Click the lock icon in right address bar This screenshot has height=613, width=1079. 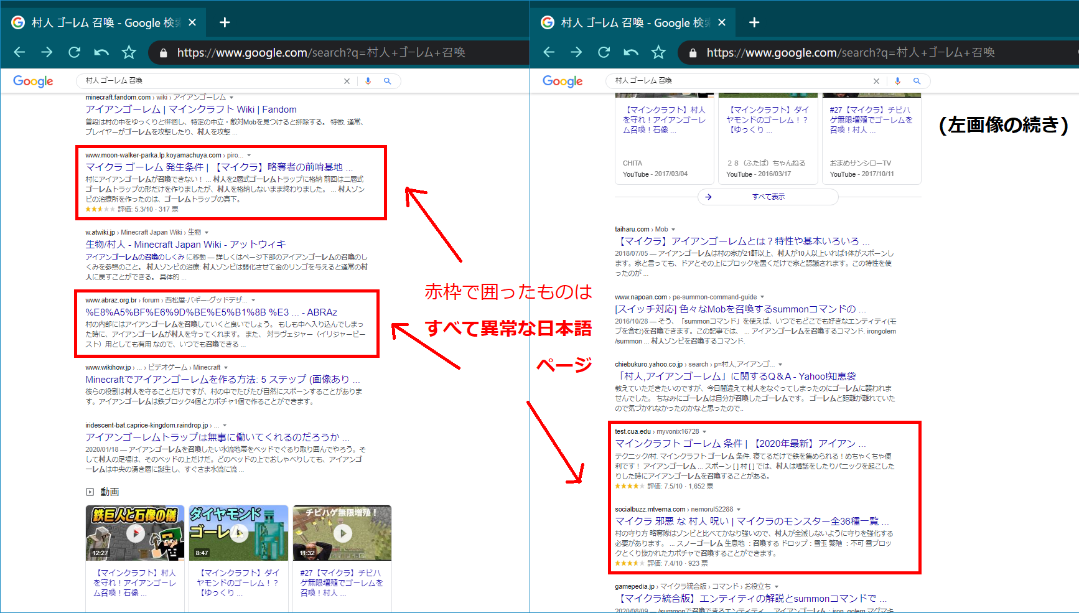pos(693,53)
